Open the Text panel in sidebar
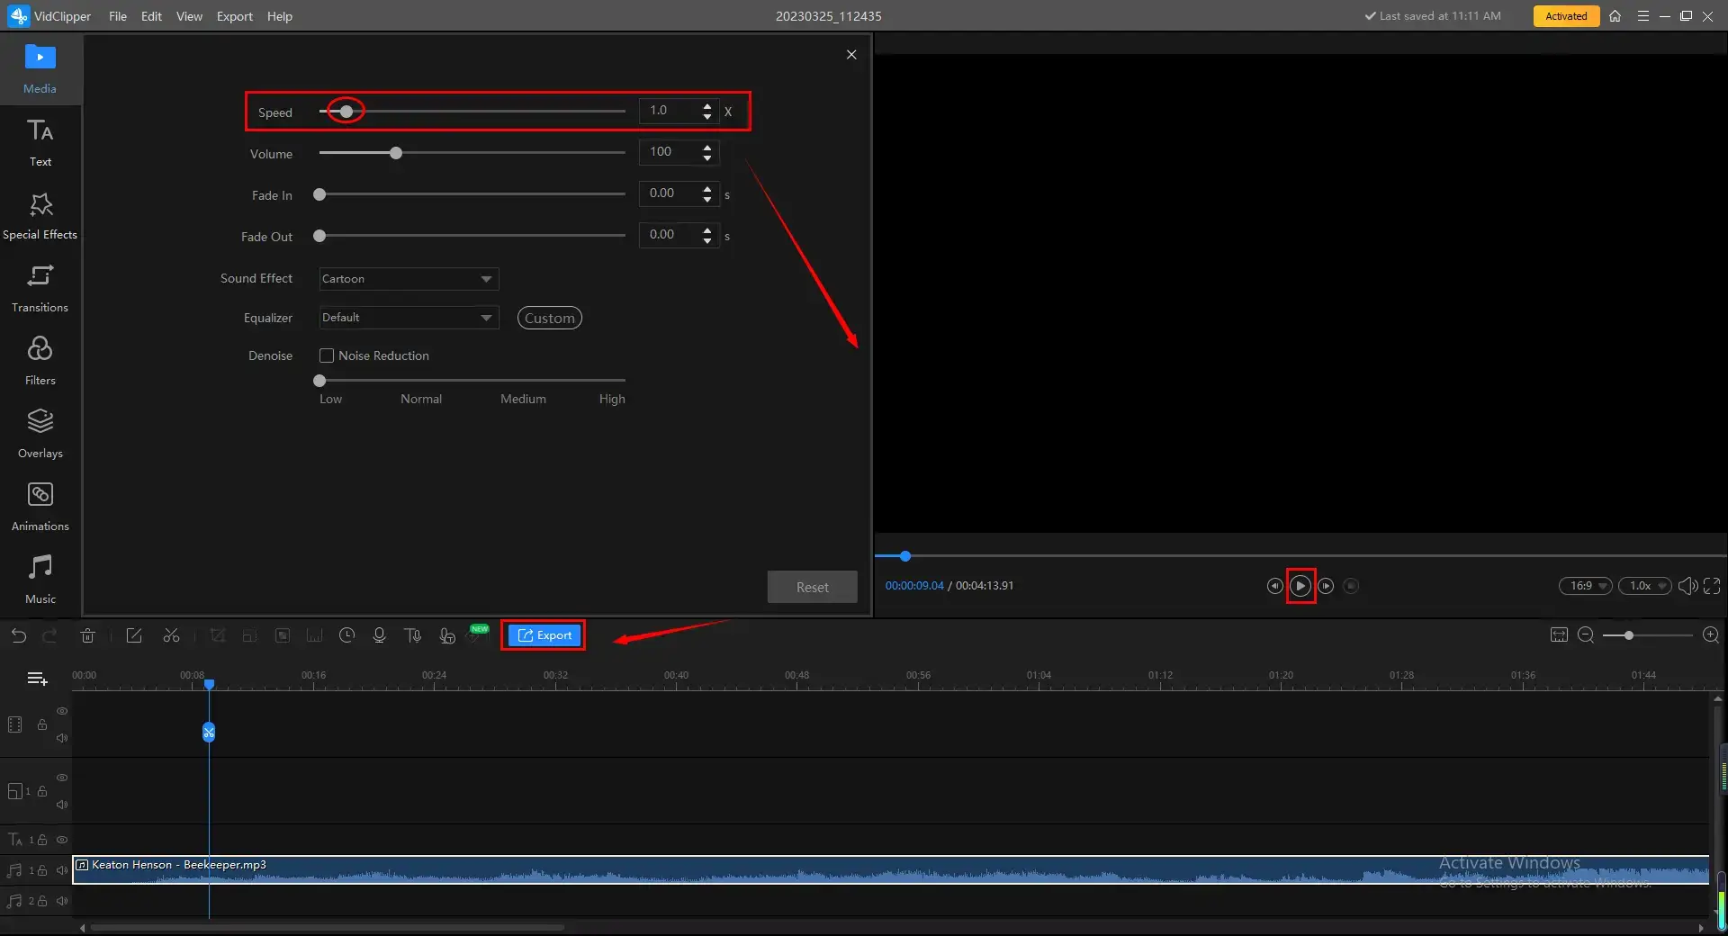Image resolution: width=1728 pixels, height=936 pixels. tap(40, 142)
